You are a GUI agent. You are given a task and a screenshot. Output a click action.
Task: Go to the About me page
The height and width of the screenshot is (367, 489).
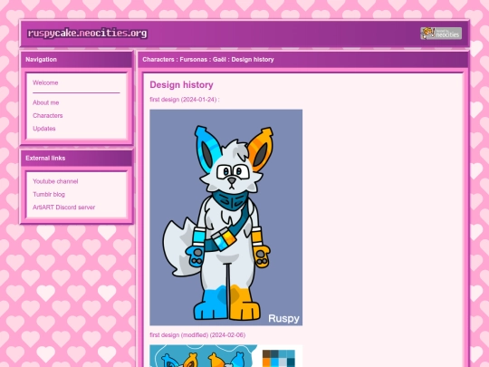click(46, 102)
